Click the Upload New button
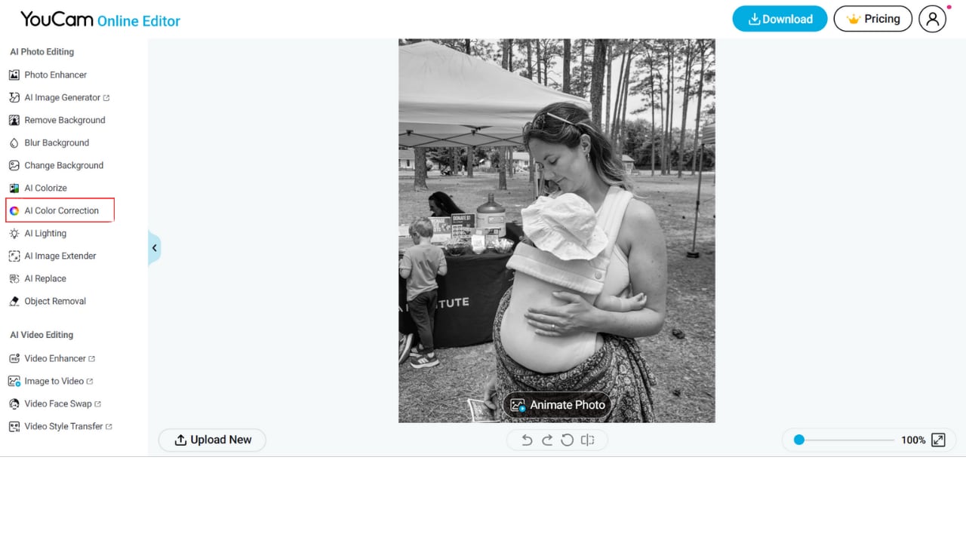 [x=212, y=440]
